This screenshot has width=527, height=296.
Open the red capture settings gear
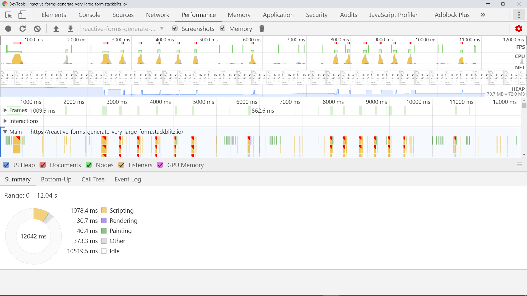point(518,29)
